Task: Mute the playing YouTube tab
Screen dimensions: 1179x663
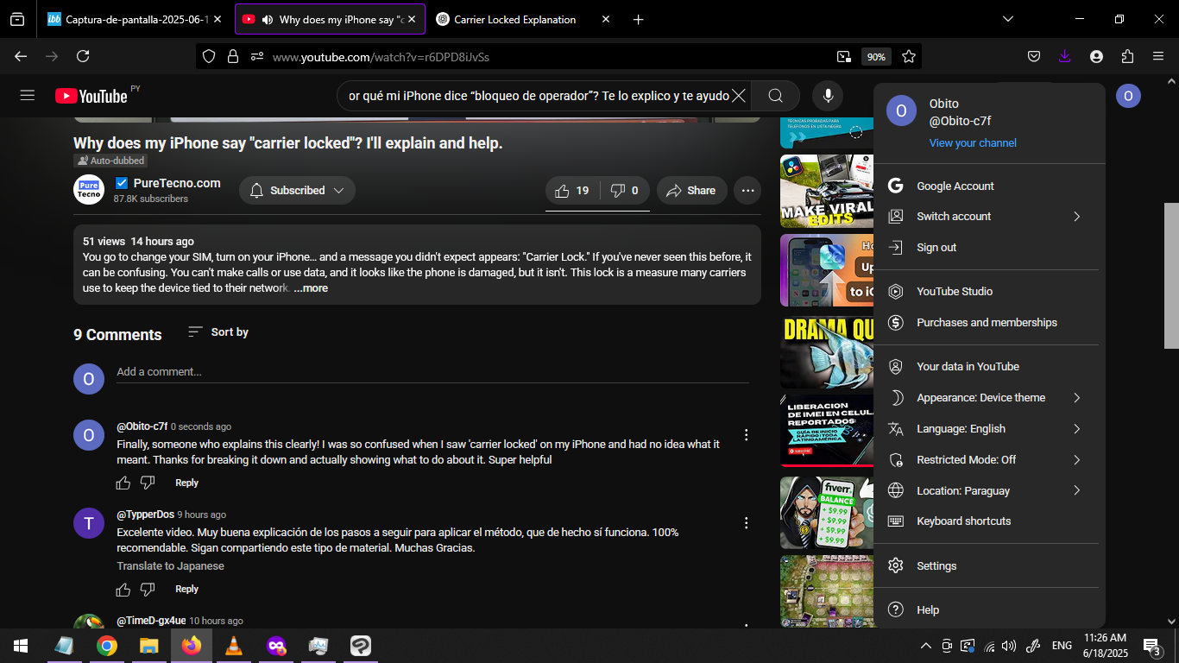Action: click(268, 19)
